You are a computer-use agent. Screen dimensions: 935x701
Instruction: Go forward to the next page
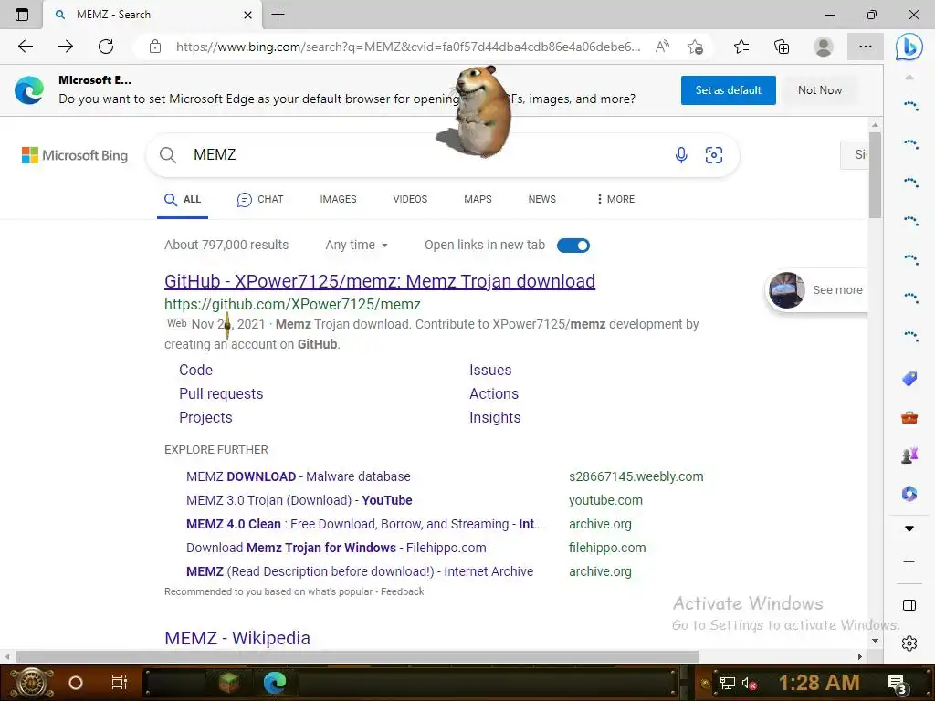66,47
